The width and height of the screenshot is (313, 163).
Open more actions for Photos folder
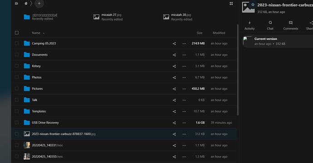pyautogui.click(x=184, y=77)
